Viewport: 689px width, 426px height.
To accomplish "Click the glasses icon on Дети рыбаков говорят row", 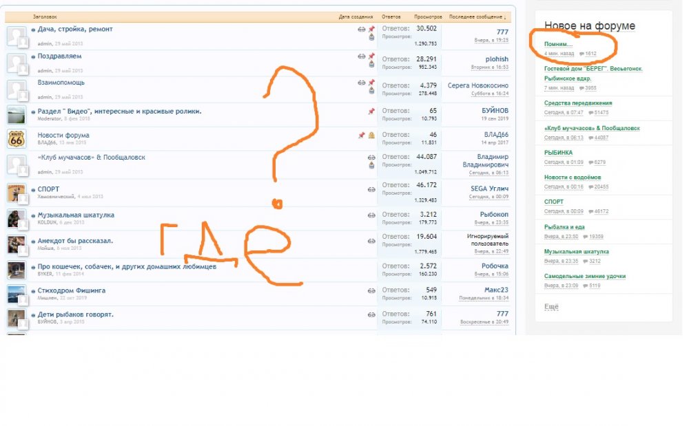I will tap(371, 315).
